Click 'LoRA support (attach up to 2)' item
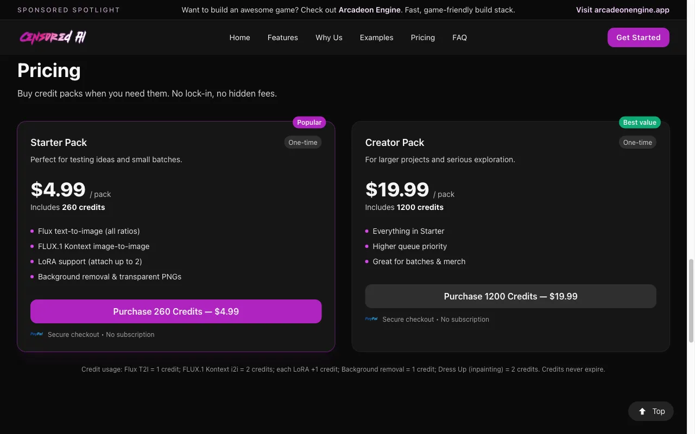The width and height of the screenshot is (695, 434). click(x=90, y=261)
